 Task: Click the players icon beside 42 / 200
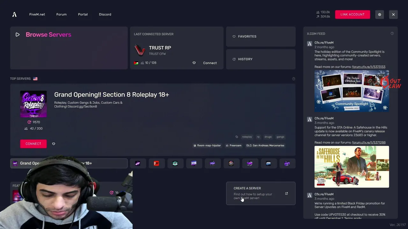tap(26, 128)
